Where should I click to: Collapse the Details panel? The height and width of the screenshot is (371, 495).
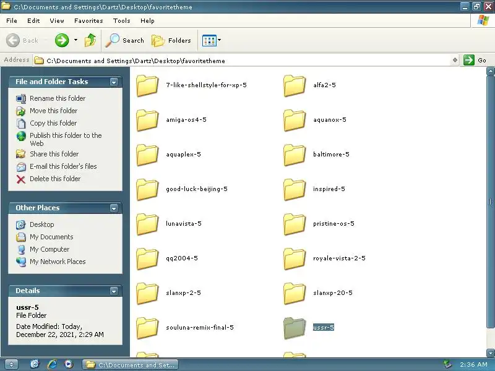tap(114, 291)
